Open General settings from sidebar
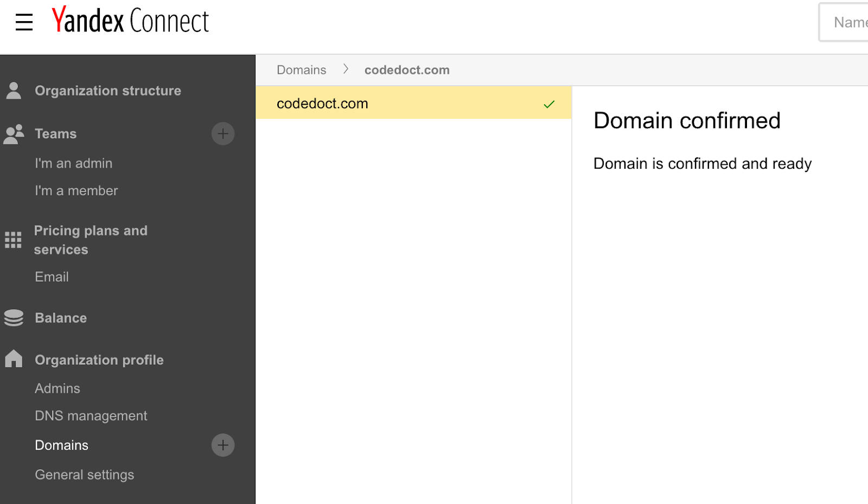 [x=84, y=474]
